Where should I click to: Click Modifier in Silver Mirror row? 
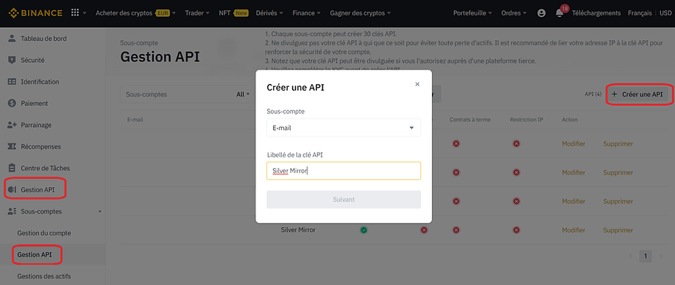click(x=573, y=230)
